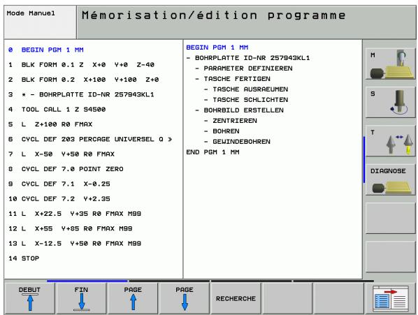Open the DIAGNOSE softkey
The image size is (418, 315).
click(391, 180)
